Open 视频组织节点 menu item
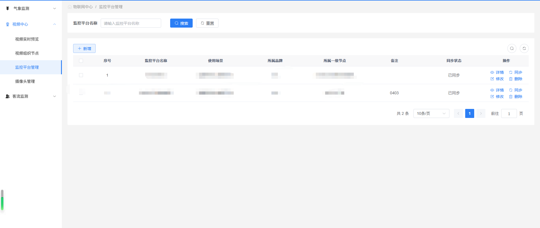The height and width of the screenshot is (228, 540). click(x=31, y=53)
